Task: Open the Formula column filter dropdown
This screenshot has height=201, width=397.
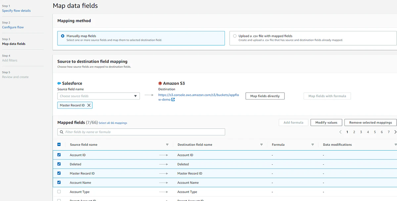Action: point(313,144)
